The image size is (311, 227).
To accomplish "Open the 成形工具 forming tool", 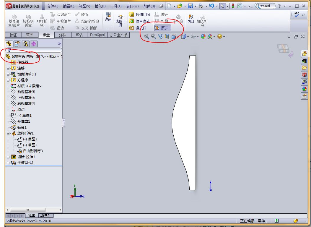I will pos(121,21).
